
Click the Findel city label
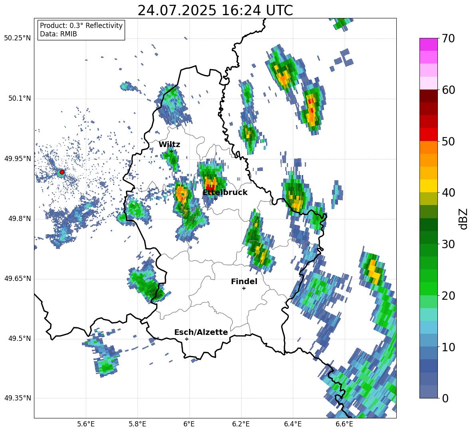244,282
